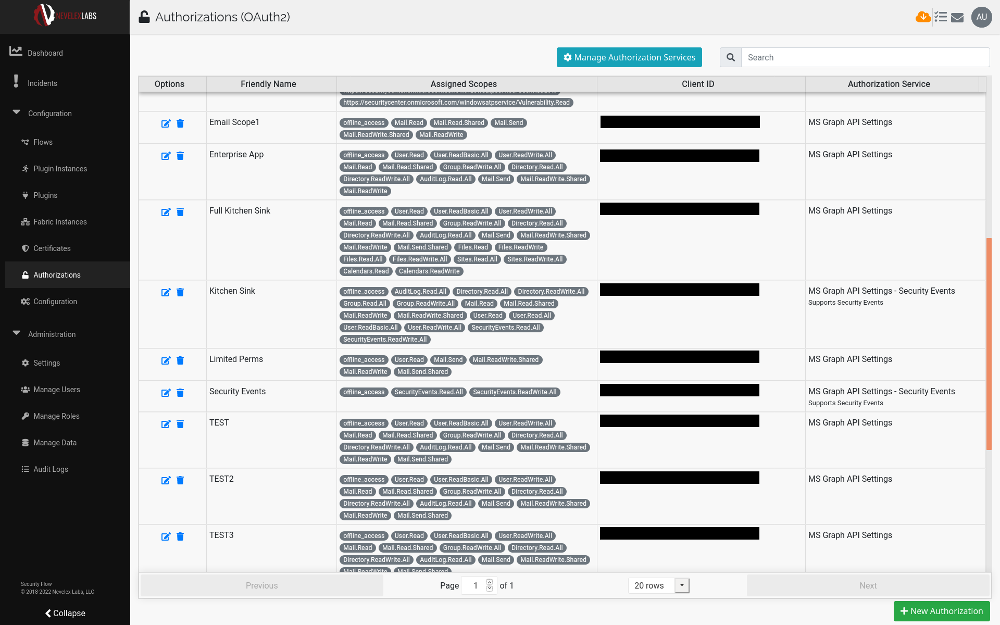This screenshot has width=1000, height=625.
Task: Focus the Search input field
Action: tap(865, 57)
